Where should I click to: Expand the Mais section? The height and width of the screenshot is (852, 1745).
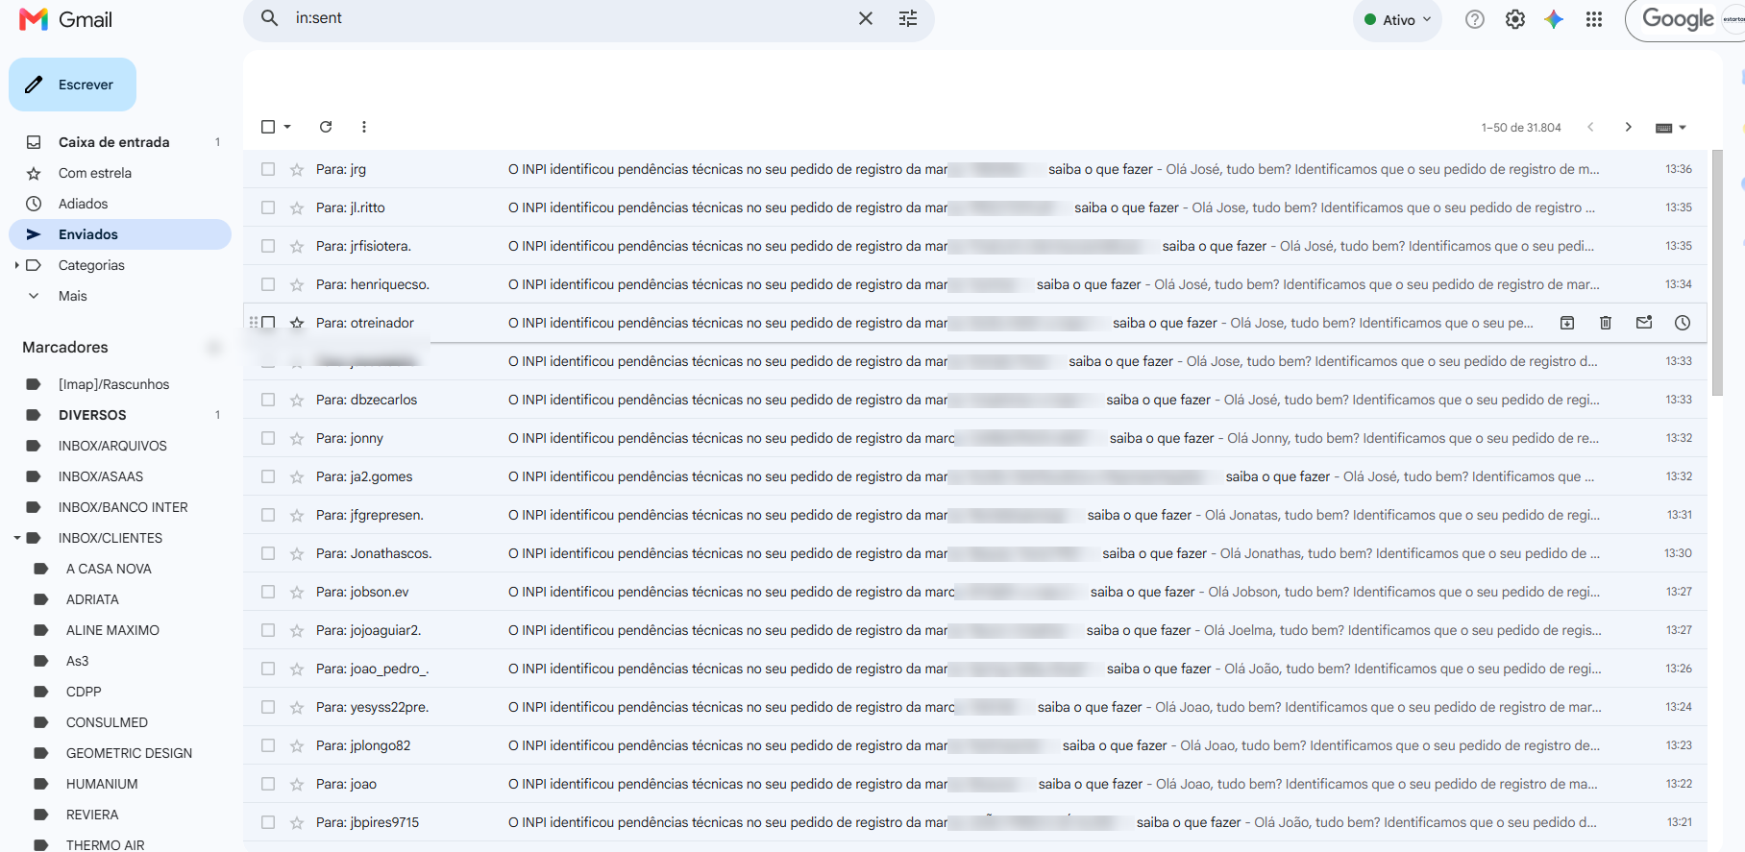tap(72, 296)
